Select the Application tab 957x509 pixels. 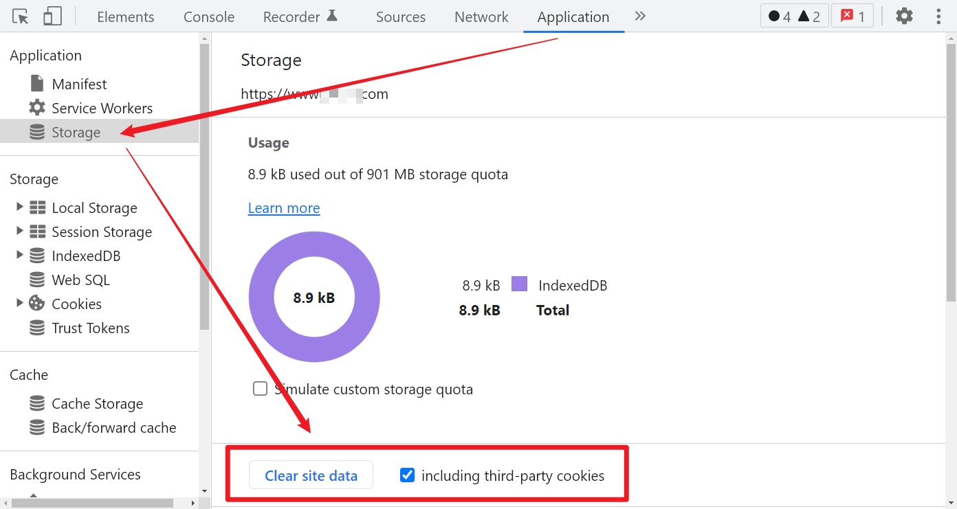573,16
